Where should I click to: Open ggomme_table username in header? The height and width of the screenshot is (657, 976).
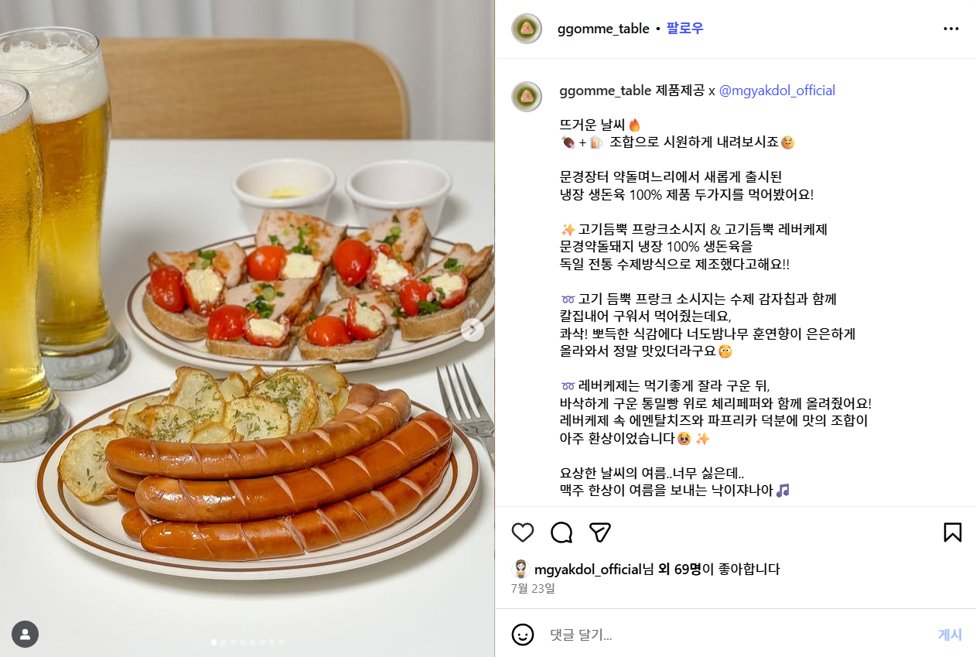tap(603, 29)
